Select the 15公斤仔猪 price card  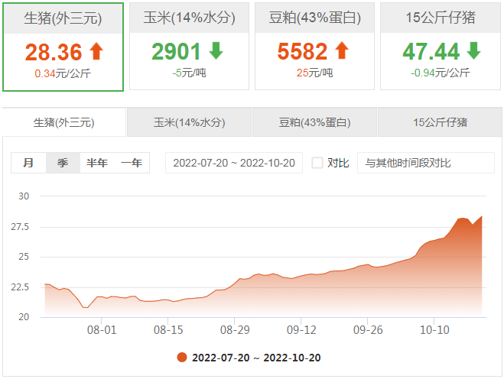(x=441, y=47)
